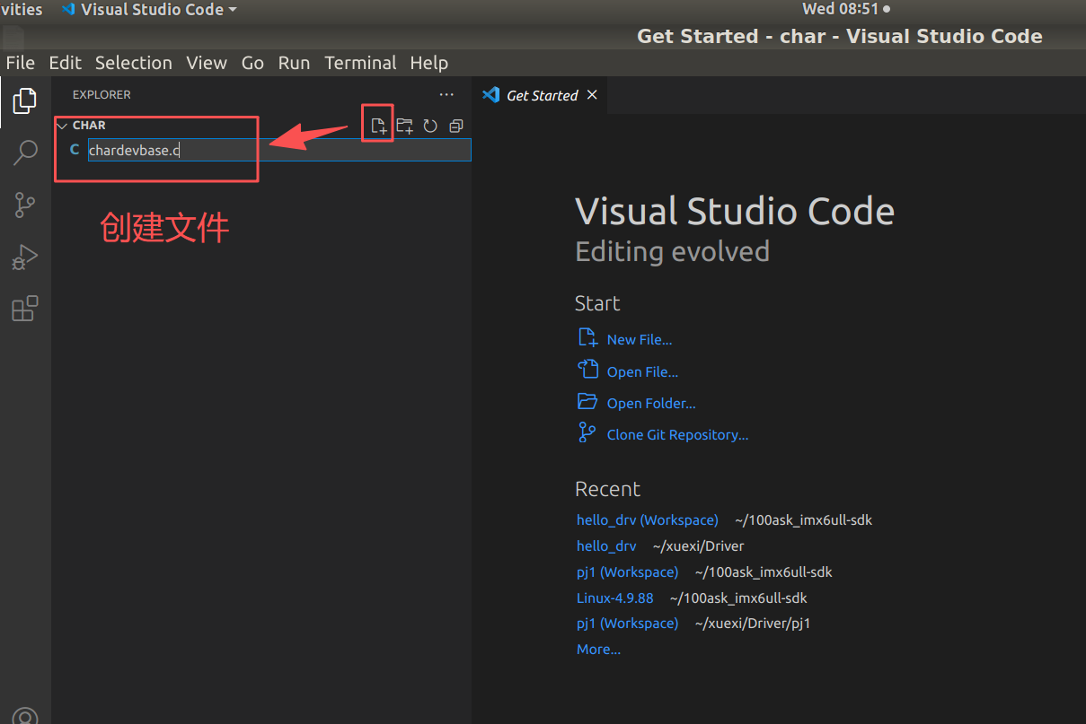Select the Get Started tab

coord(540,95)
